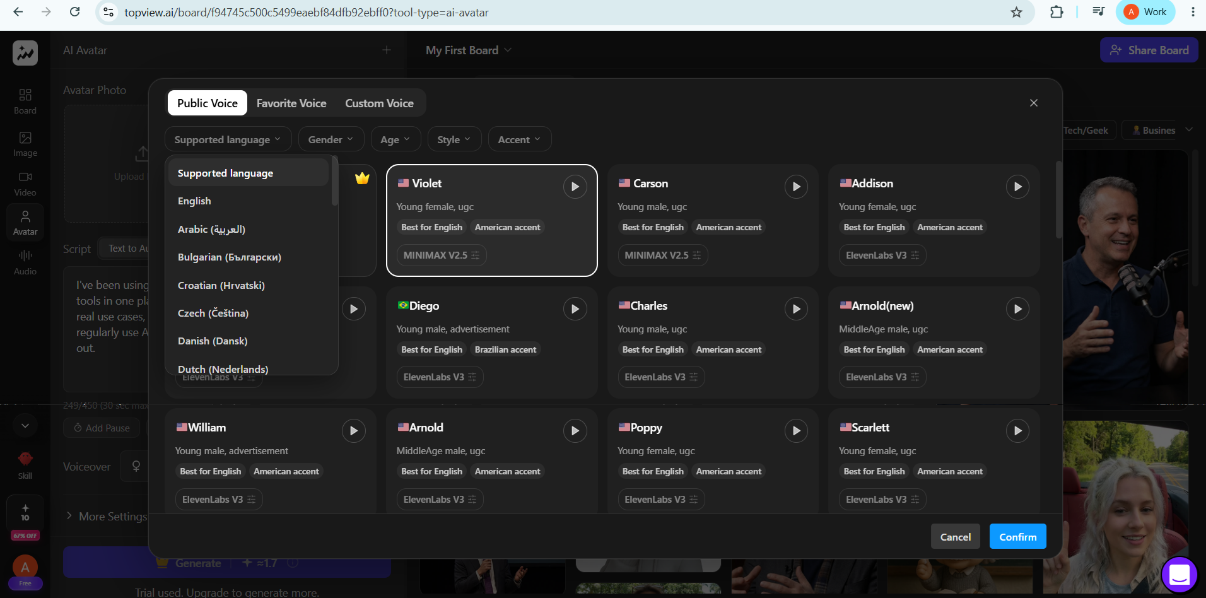Image resolution: width=1206 pixels, height=598 pixels.
Task: View site information icon in address bar
Action: coord(108,12)
